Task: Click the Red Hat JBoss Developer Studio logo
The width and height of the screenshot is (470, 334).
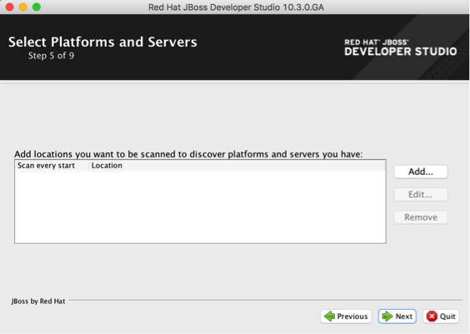Action: click(x=401, y=48)
